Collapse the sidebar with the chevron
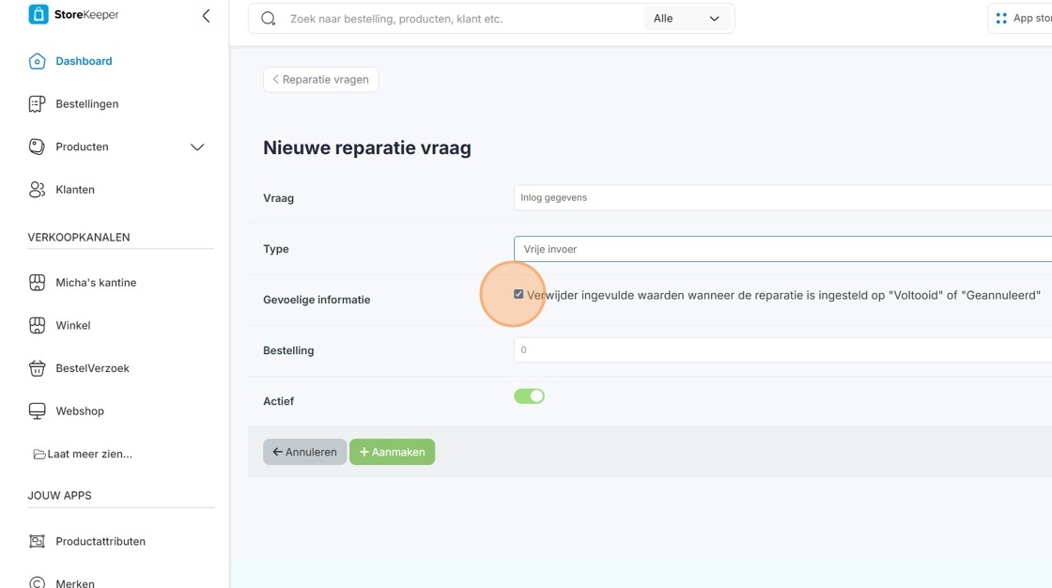 206,15
